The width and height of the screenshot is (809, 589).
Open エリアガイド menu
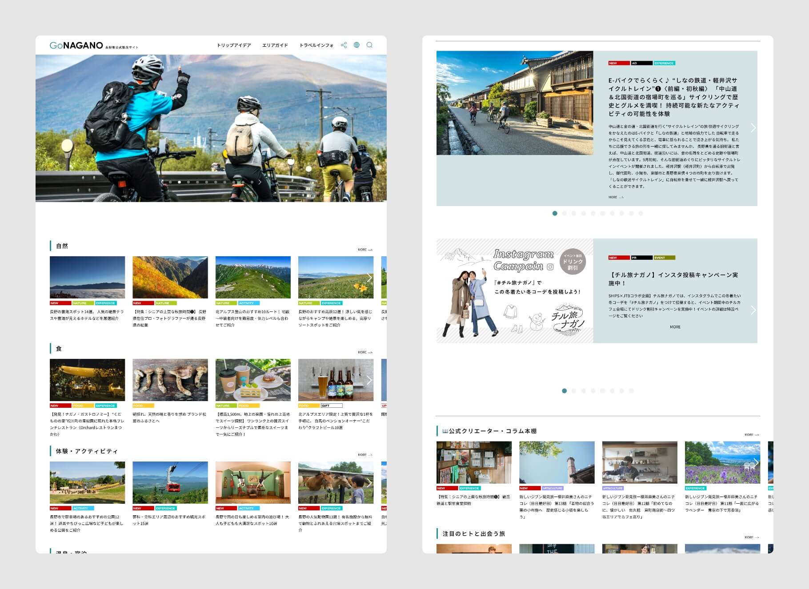tap(275, 45)
